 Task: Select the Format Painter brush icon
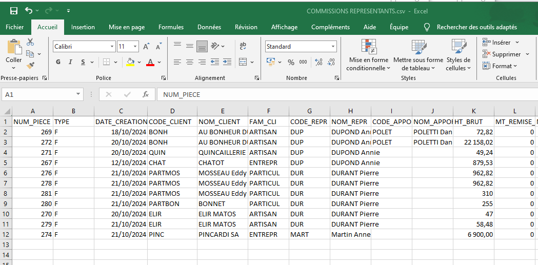point(30,66)
